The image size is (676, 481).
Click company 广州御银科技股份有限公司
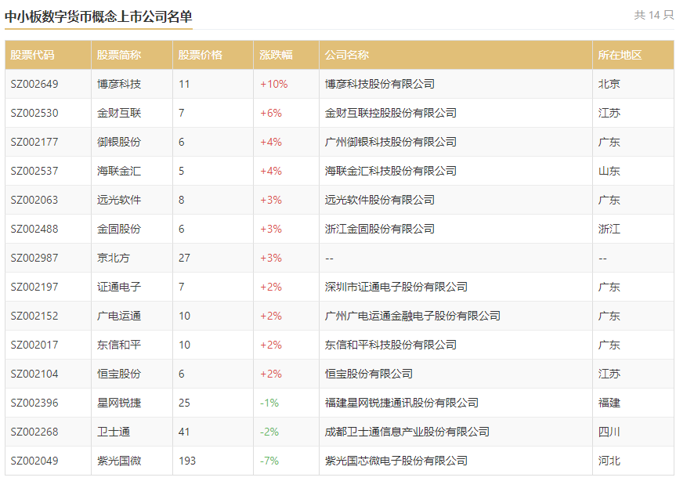(x=391, y=142)
